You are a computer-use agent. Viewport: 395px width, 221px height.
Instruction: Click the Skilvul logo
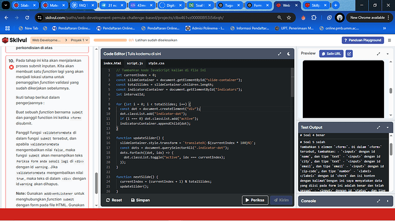(x=14, y=40)
